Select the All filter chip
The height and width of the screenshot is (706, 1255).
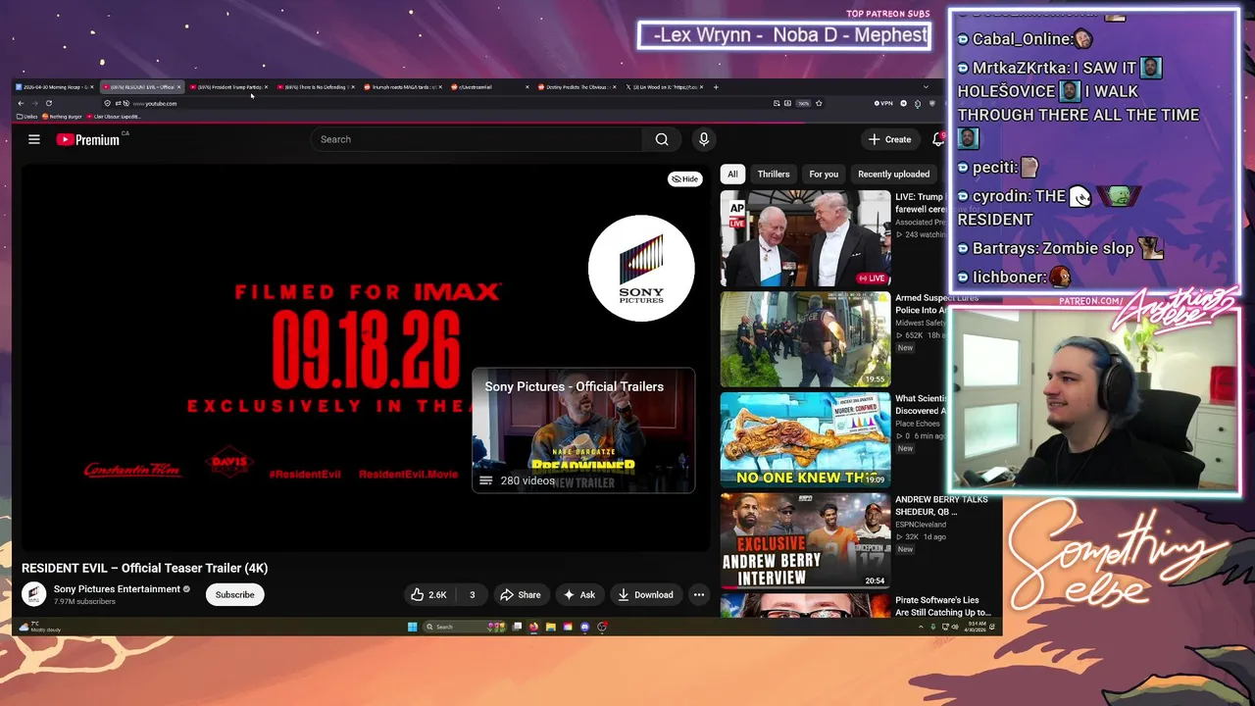coord(732,174)
